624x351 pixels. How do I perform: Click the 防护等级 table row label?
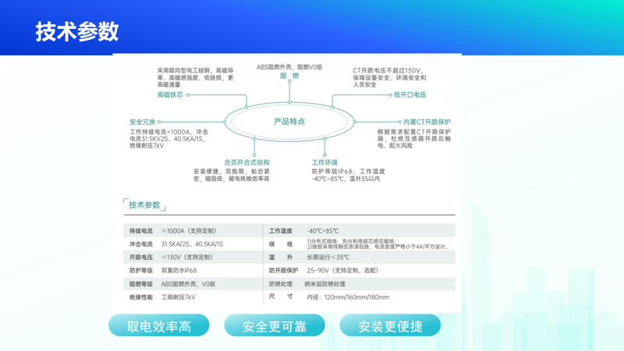tap(141, 271)
